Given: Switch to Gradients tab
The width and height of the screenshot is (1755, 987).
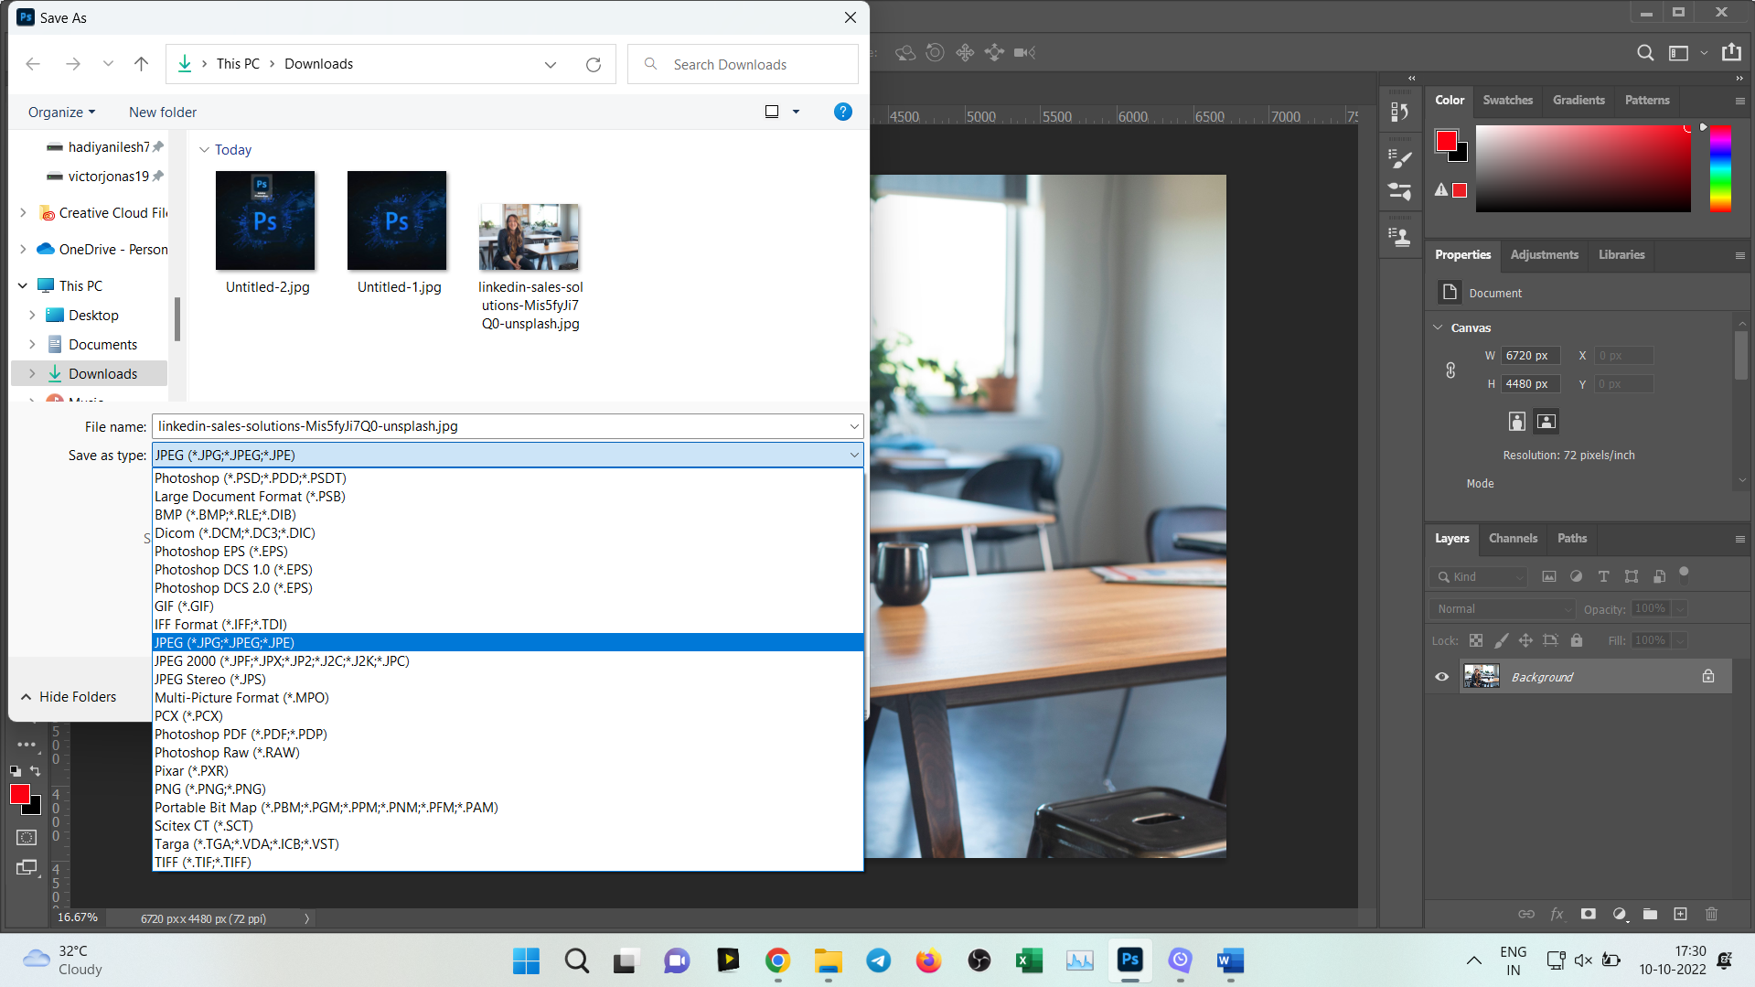Looking at the screenshot, I should (1578, 100).
